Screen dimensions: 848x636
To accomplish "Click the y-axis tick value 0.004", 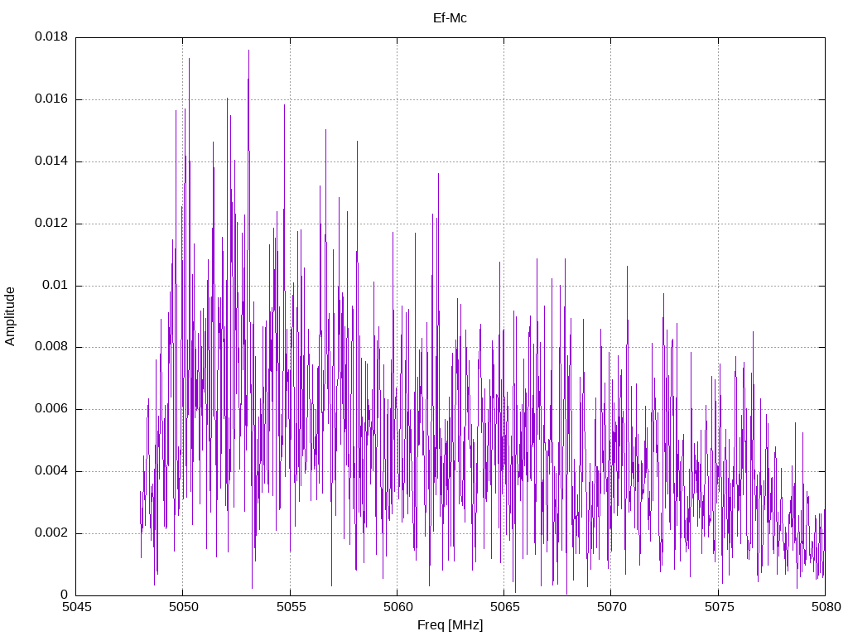I will point(51,471).
